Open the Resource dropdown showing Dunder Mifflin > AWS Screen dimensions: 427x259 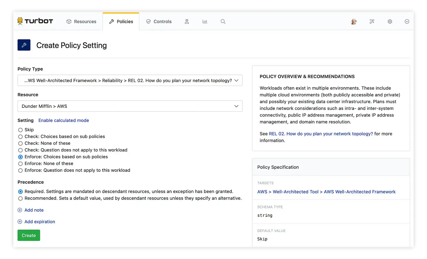(130, 106)
